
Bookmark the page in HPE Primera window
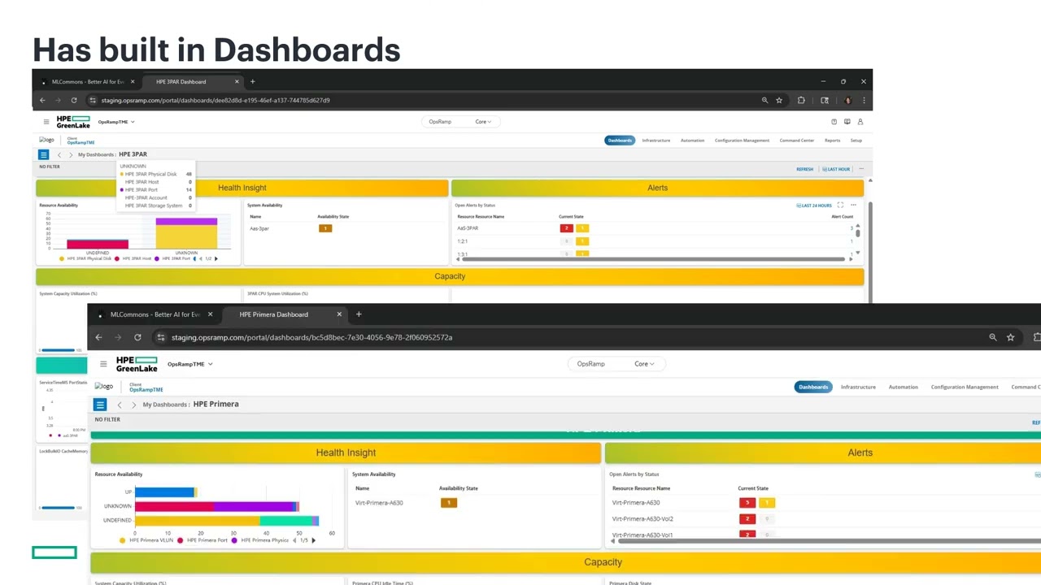point(1011,337)
